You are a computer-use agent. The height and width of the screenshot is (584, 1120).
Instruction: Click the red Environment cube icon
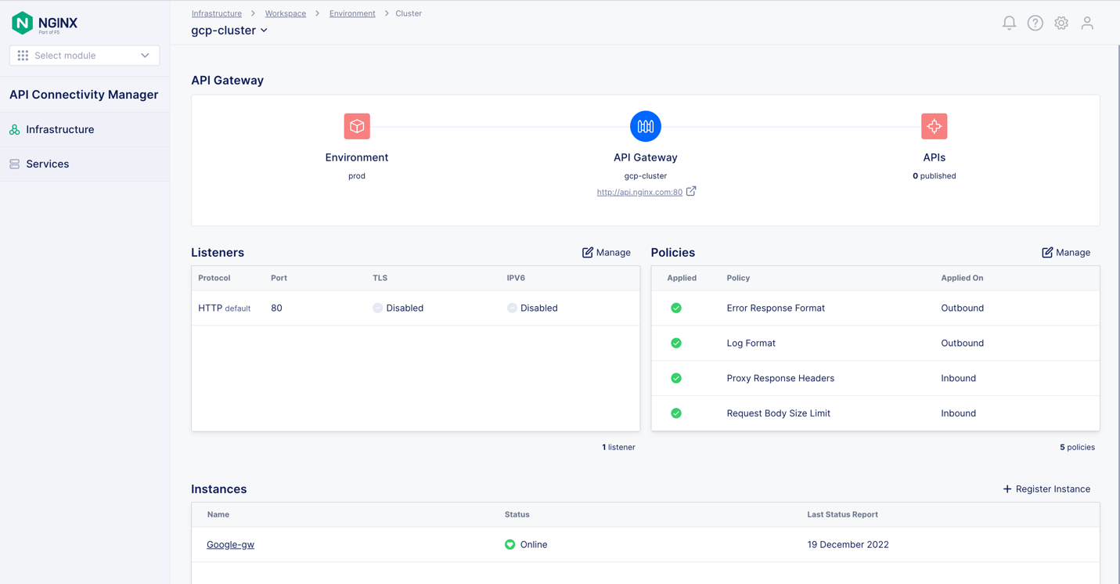pos(357,126)
